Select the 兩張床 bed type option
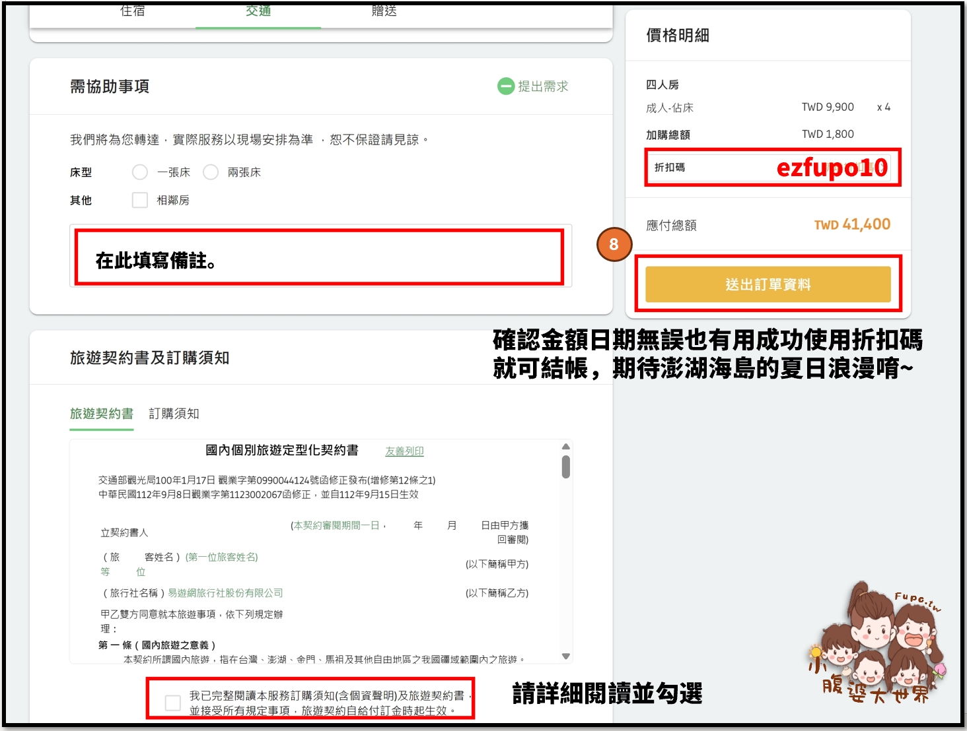This screenshot has height=731, width=967. click(x=211, y=172)
